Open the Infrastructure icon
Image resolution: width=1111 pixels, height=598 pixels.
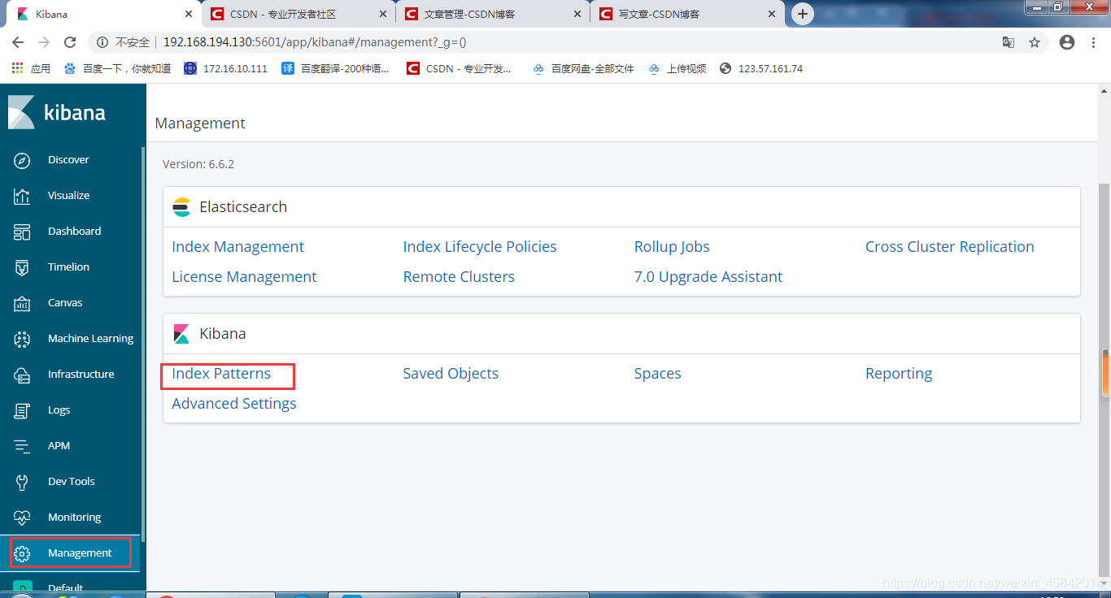click(x=22, y=375)
